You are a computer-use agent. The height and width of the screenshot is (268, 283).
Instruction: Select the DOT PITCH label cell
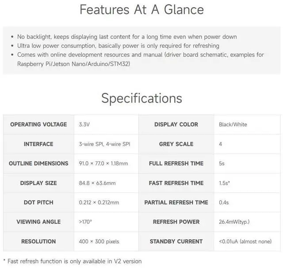[38, 203]
